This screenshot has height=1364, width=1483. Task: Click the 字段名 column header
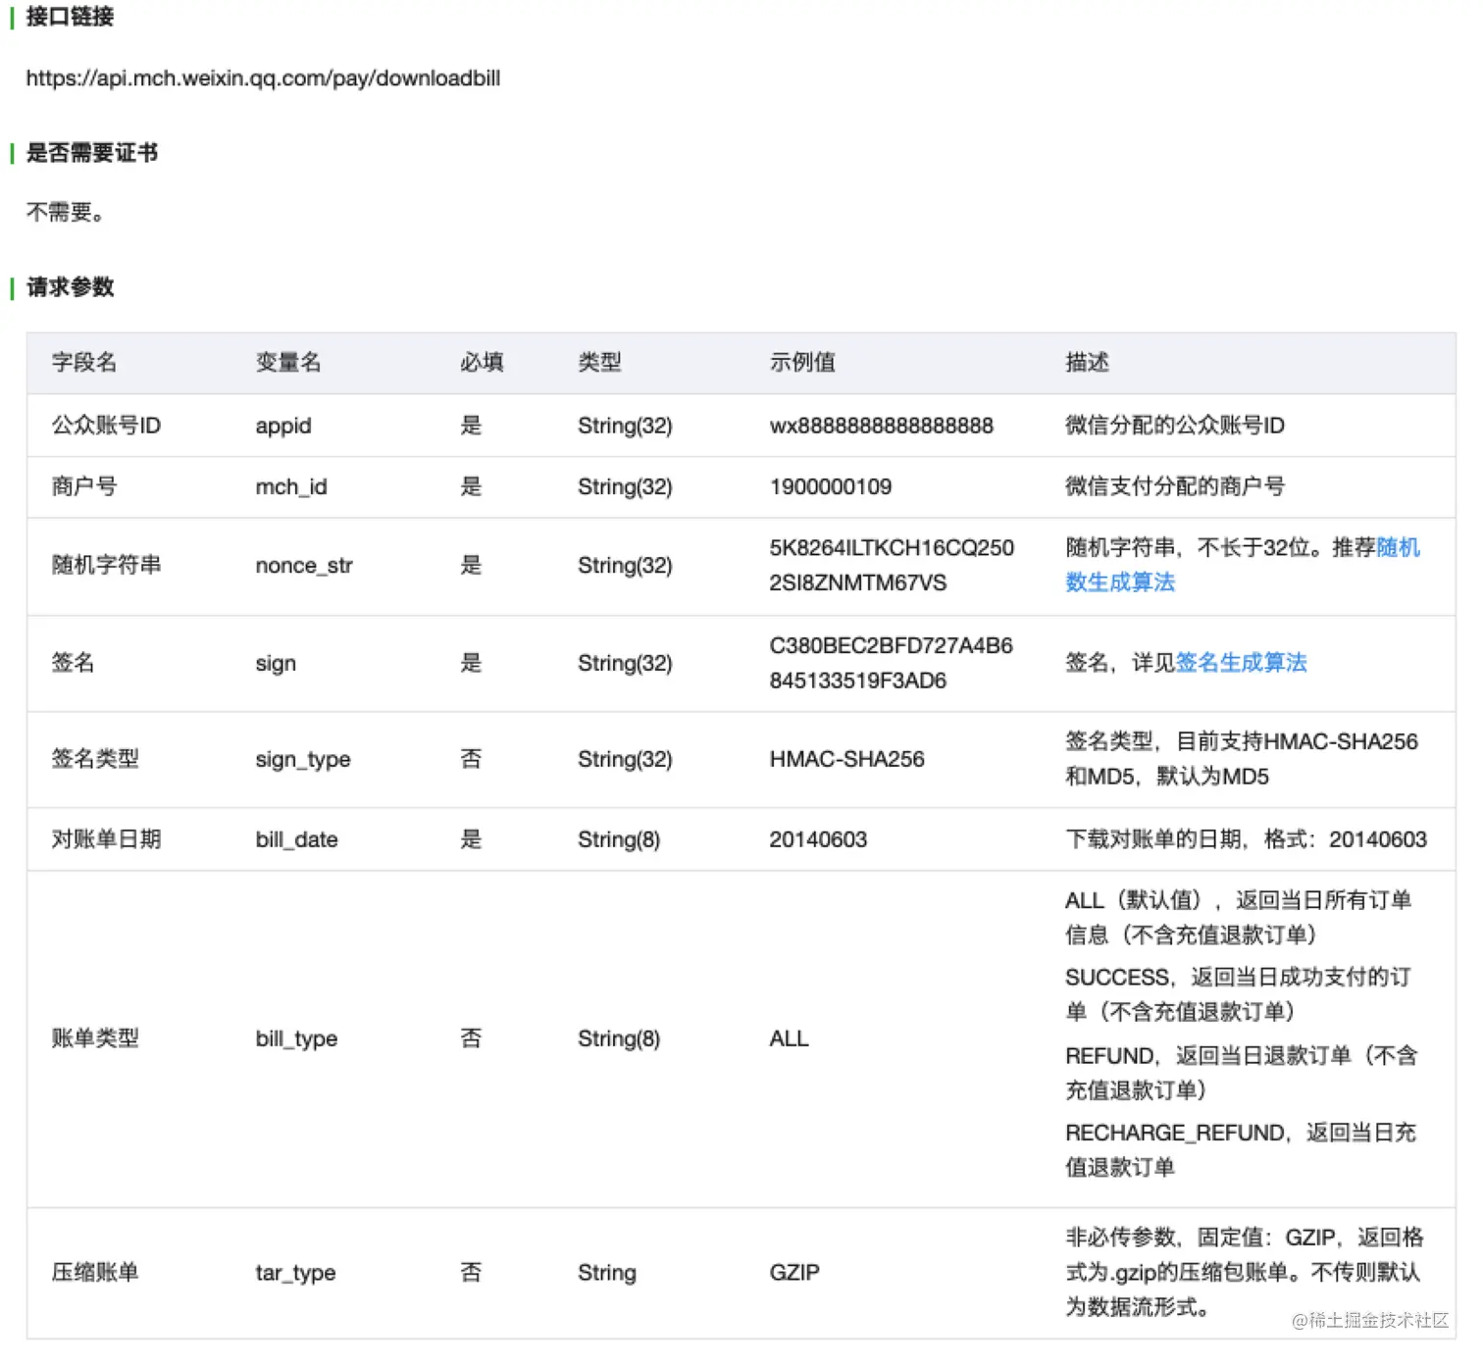82,362
